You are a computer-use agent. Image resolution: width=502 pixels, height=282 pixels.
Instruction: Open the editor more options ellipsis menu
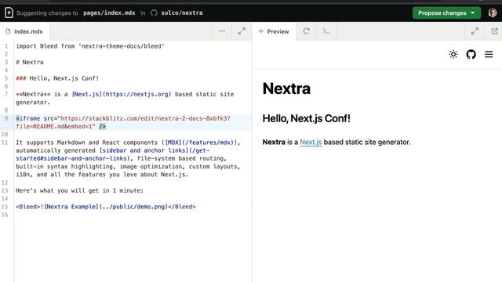click(222, 31)
